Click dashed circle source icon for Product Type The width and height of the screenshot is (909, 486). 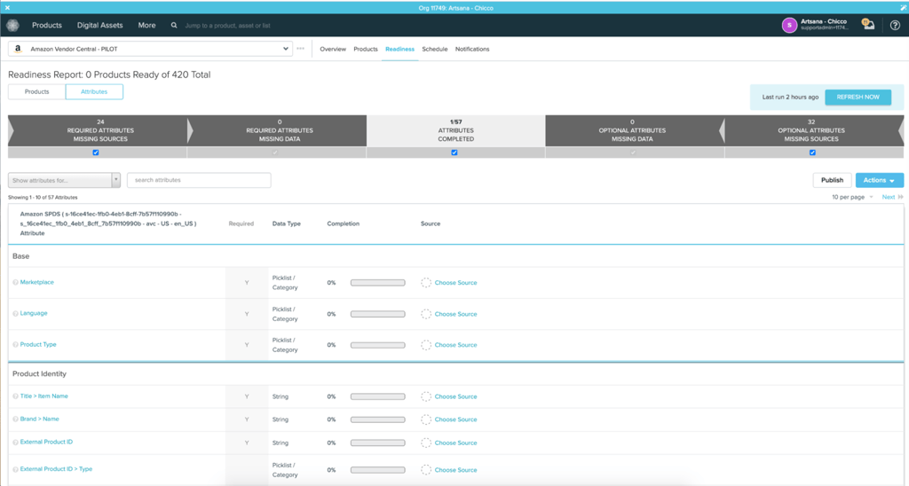(426, 345)
